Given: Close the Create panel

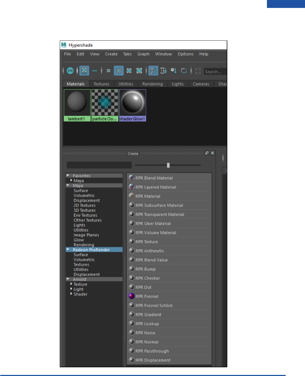Looking at the screenshot, I should 212,153.
